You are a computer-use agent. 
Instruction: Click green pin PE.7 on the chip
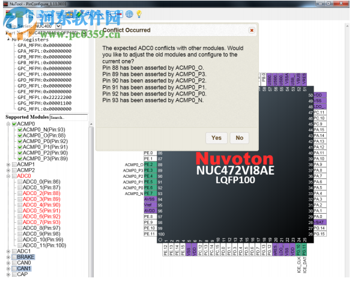tap(150, 193)
